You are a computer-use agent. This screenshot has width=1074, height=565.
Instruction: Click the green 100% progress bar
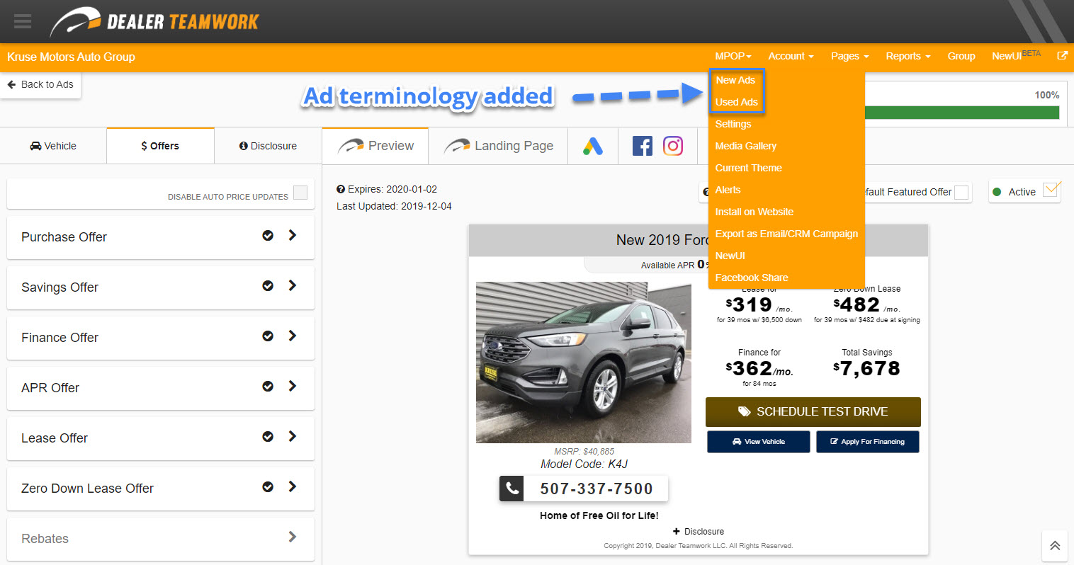click(x=961, y=113)
